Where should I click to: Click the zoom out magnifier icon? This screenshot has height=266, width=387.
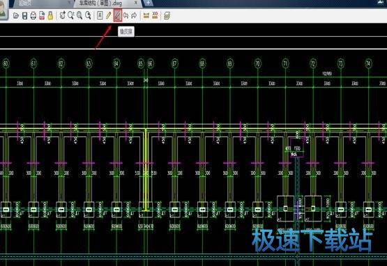click(x=88, y=15)
